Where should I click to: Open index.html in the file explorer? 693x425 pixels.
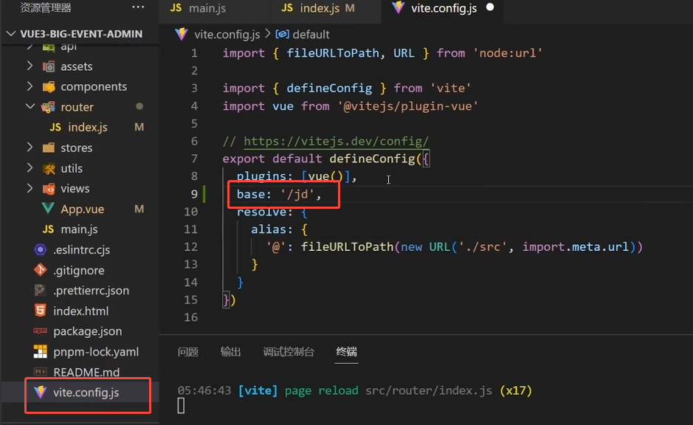80,311
